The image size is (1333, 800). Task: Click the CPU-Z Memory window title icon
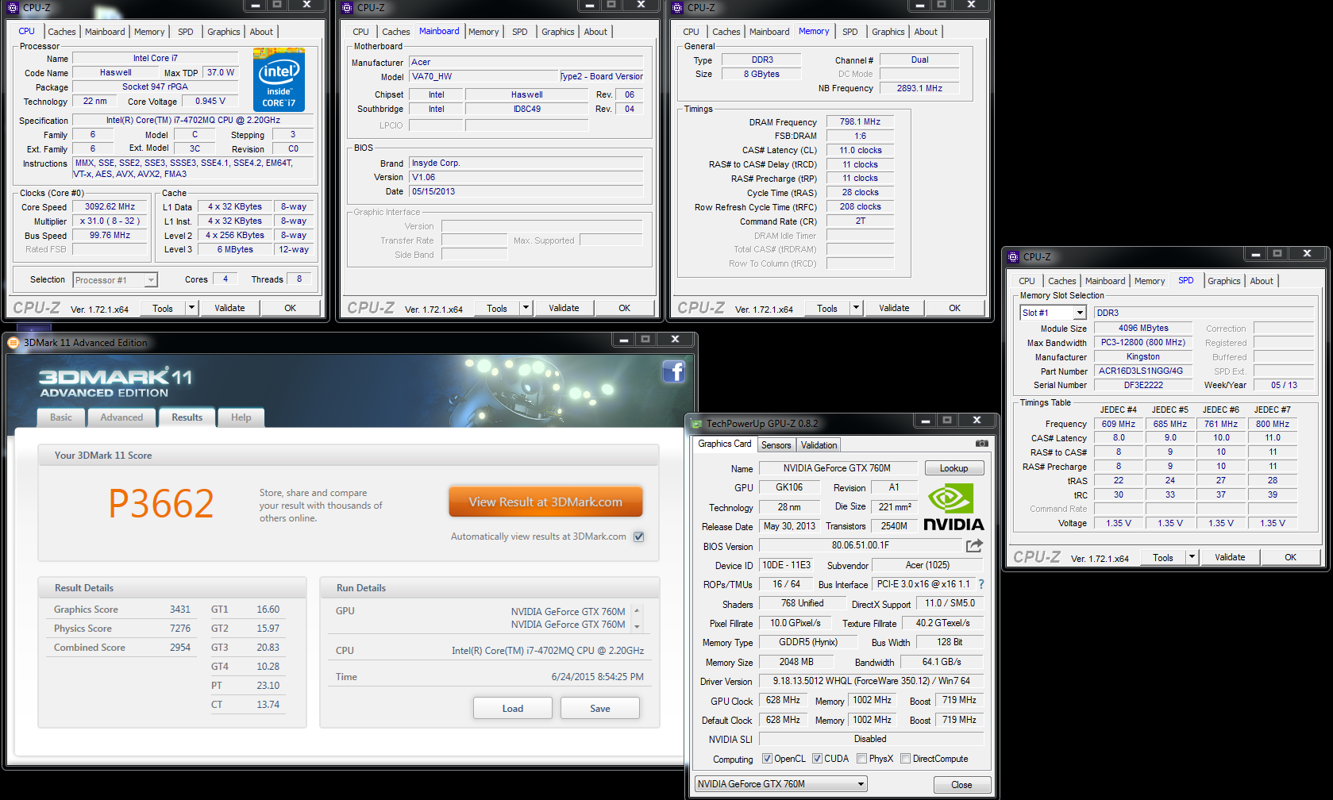pos(677,8)
